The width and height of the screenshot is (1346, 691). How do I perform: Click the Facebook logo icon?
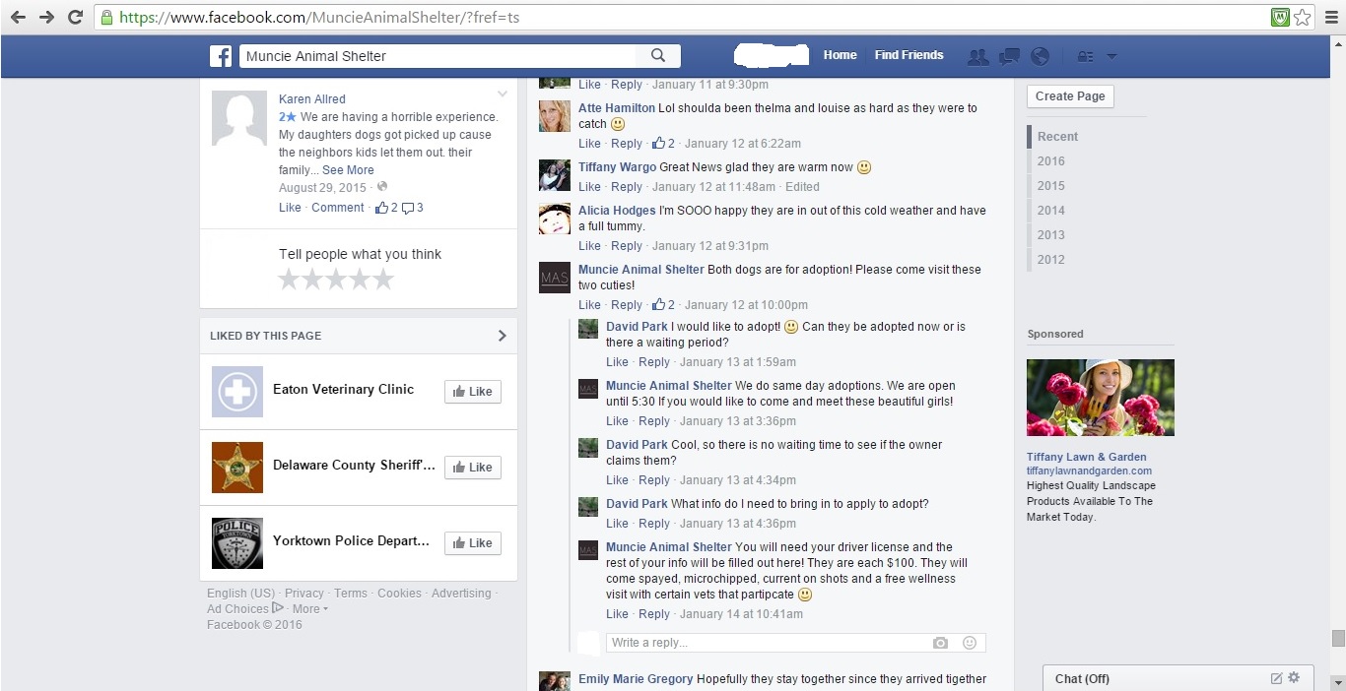point(221,56)
